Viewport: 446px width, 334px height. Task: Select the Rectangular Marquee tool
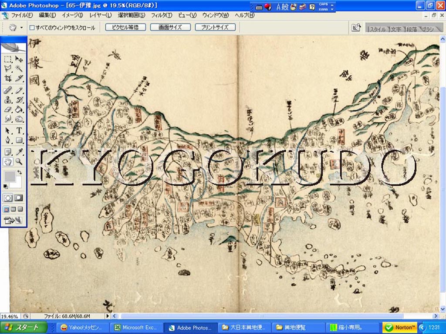[8, 59]
